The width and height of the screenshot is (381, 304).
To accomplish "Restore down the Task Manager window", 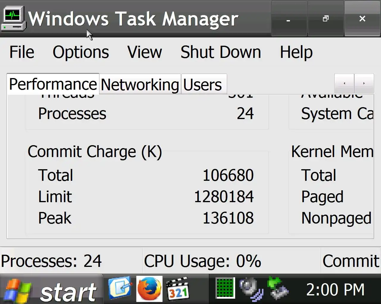I will tap(326, 19).
